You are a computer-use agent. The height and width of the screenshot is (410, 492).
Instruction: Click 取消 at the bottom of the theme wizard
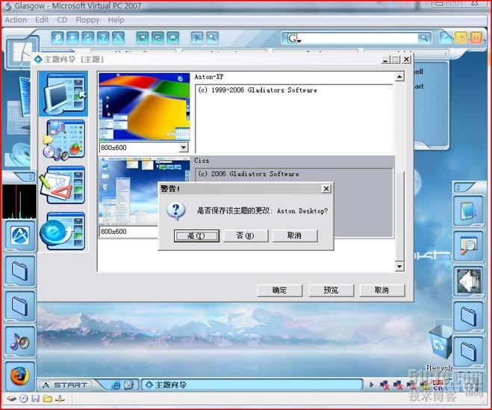click(x=382, y=290)
